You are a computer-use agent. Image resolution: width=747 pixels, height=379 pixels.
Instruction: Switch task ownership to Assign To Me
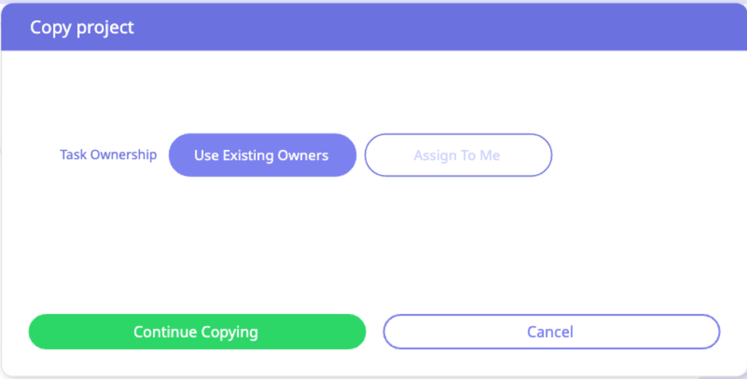tap(458, 155)
